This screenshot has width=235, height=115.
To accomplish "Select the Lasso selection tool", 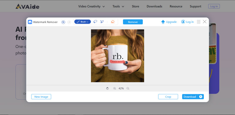I will point(95,22).
